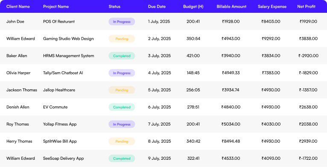Open the POS Of Resturant project
Screen dimensions: 327x167
[x=59, y=21]
